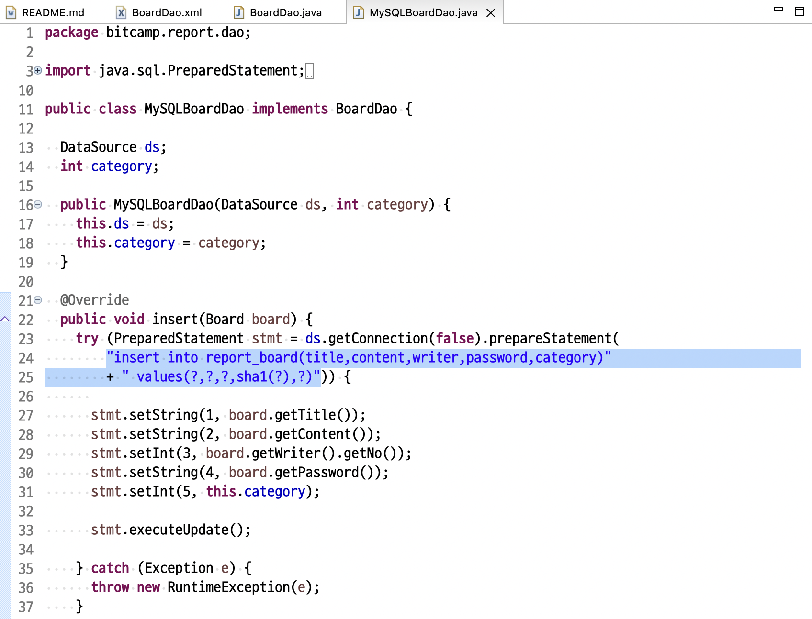Click the 'implements' keyword on line 11
This screenshot has height=619, width=812.
tap(290, 109)
